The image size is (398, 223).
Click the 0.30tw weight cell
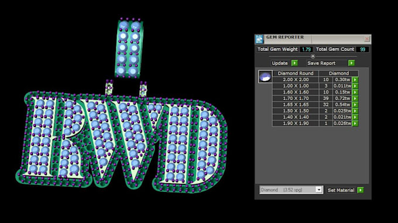pyautogui.click(x=342, y=80)
